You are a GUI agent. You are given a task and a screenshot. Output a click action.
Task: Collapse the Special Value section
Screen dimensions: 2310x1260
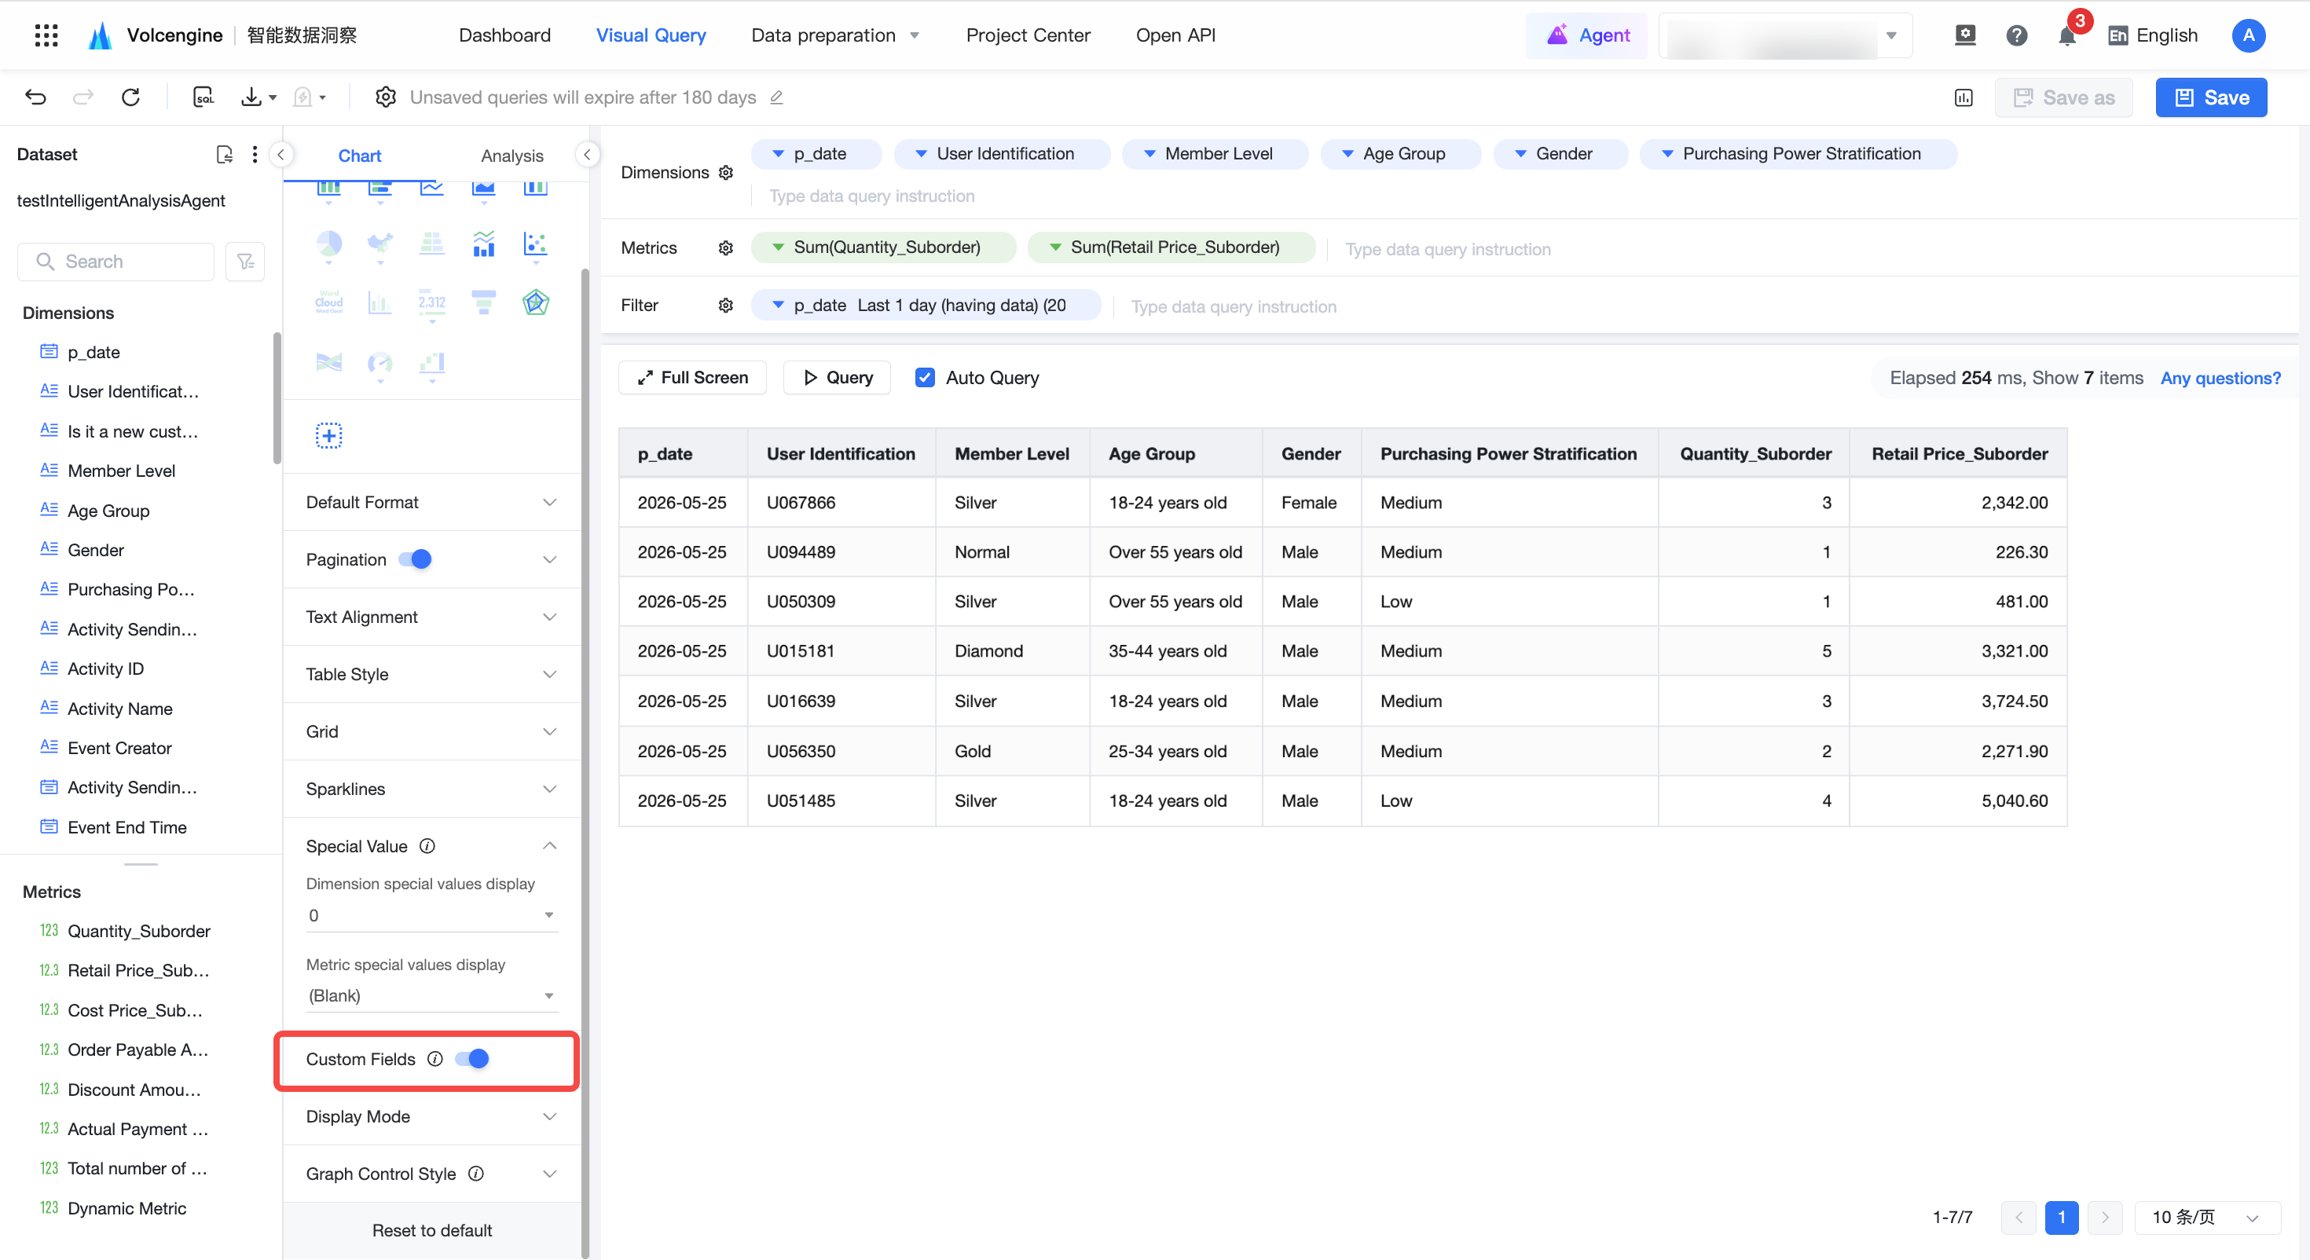(x=431, y=847)
